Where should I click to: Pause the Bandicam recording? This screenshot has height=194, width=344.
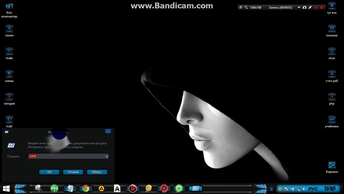tap(316, 8)
